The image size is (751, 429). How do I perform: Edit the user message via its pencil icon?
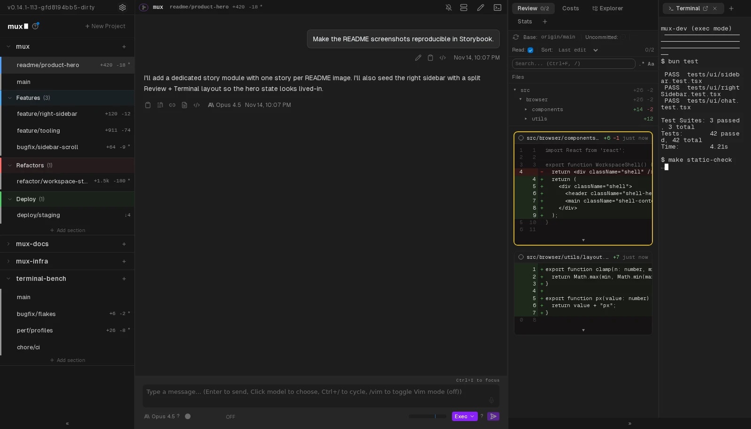click(418, 58)
